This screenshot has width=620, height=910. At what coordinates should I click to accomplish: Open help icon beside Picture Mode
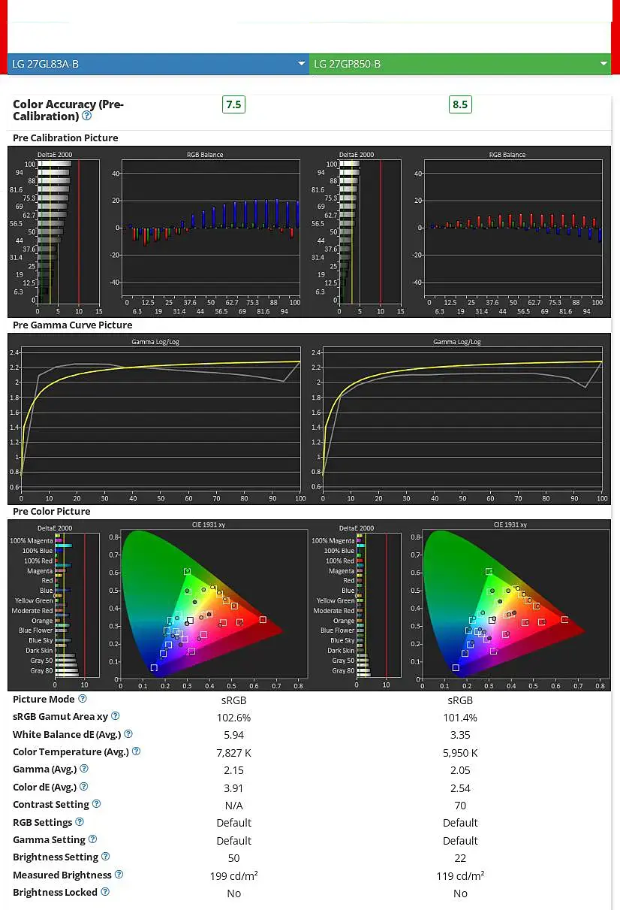click(82, 699)
